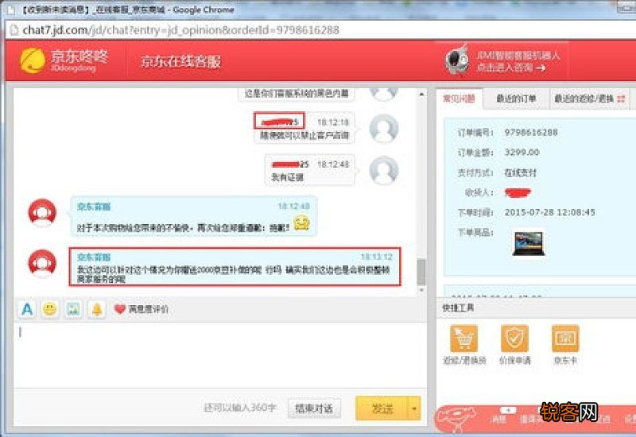Click the 京东在线客服 header title
The image size is (636, 437).
click(x=180, y=62)
